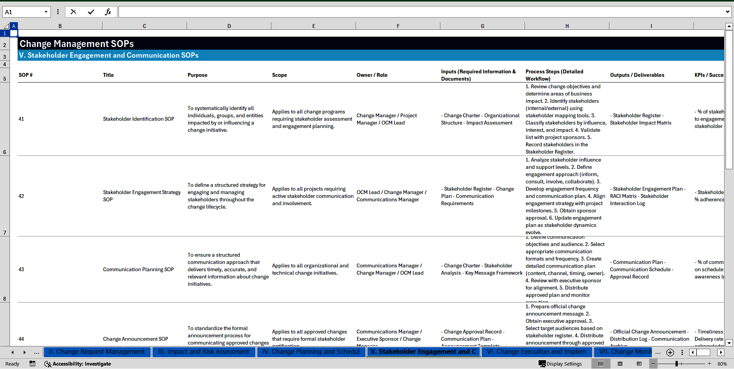Add a new sheet with plus icon
The image size is (734, 369).
pos(670,352)
